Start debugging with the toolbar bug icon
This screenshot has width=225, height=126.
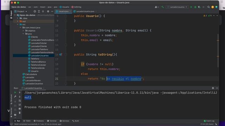point(195,7)
